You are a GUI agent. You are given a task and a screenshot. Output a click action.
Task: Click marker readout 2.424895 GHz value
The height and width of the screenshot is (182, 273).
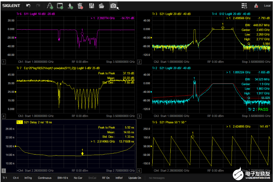242,126
